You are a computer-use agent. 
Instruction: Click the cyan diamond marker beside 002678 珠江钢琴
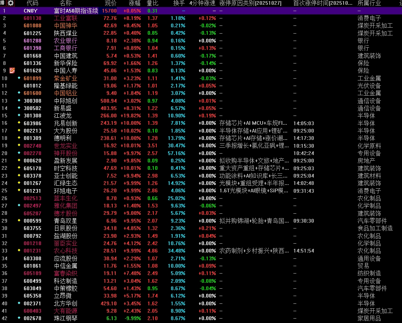click(19, 317)
